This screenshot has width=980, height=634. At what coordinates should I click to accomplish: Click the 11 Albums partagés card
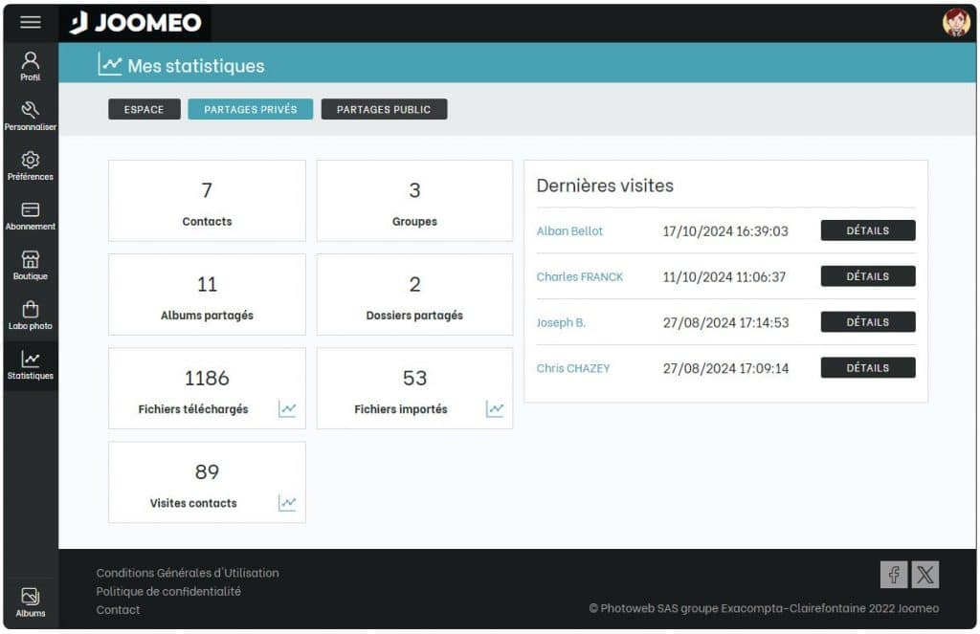[x=207, y=295]
